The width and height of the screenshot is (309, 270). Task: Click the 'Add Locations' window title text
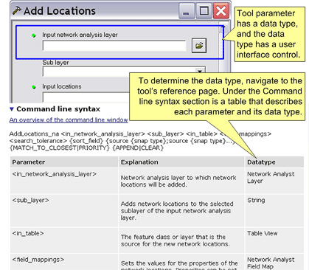pos(60,11)
